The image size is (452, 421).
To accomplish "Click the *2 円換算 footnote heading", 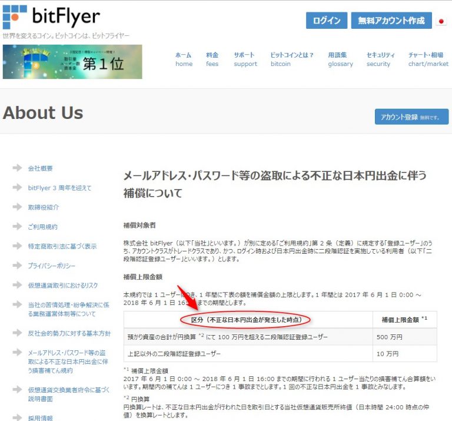I will 137,399.
